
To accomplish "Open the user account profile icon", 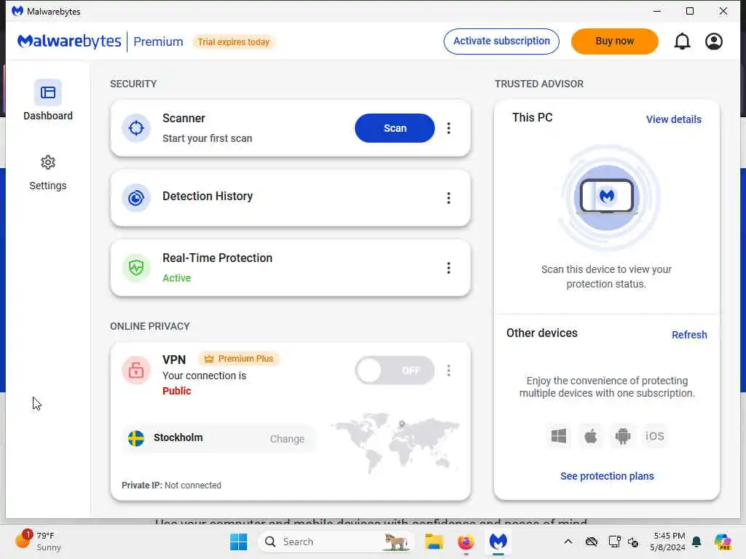I will click(x=714, y=41).
